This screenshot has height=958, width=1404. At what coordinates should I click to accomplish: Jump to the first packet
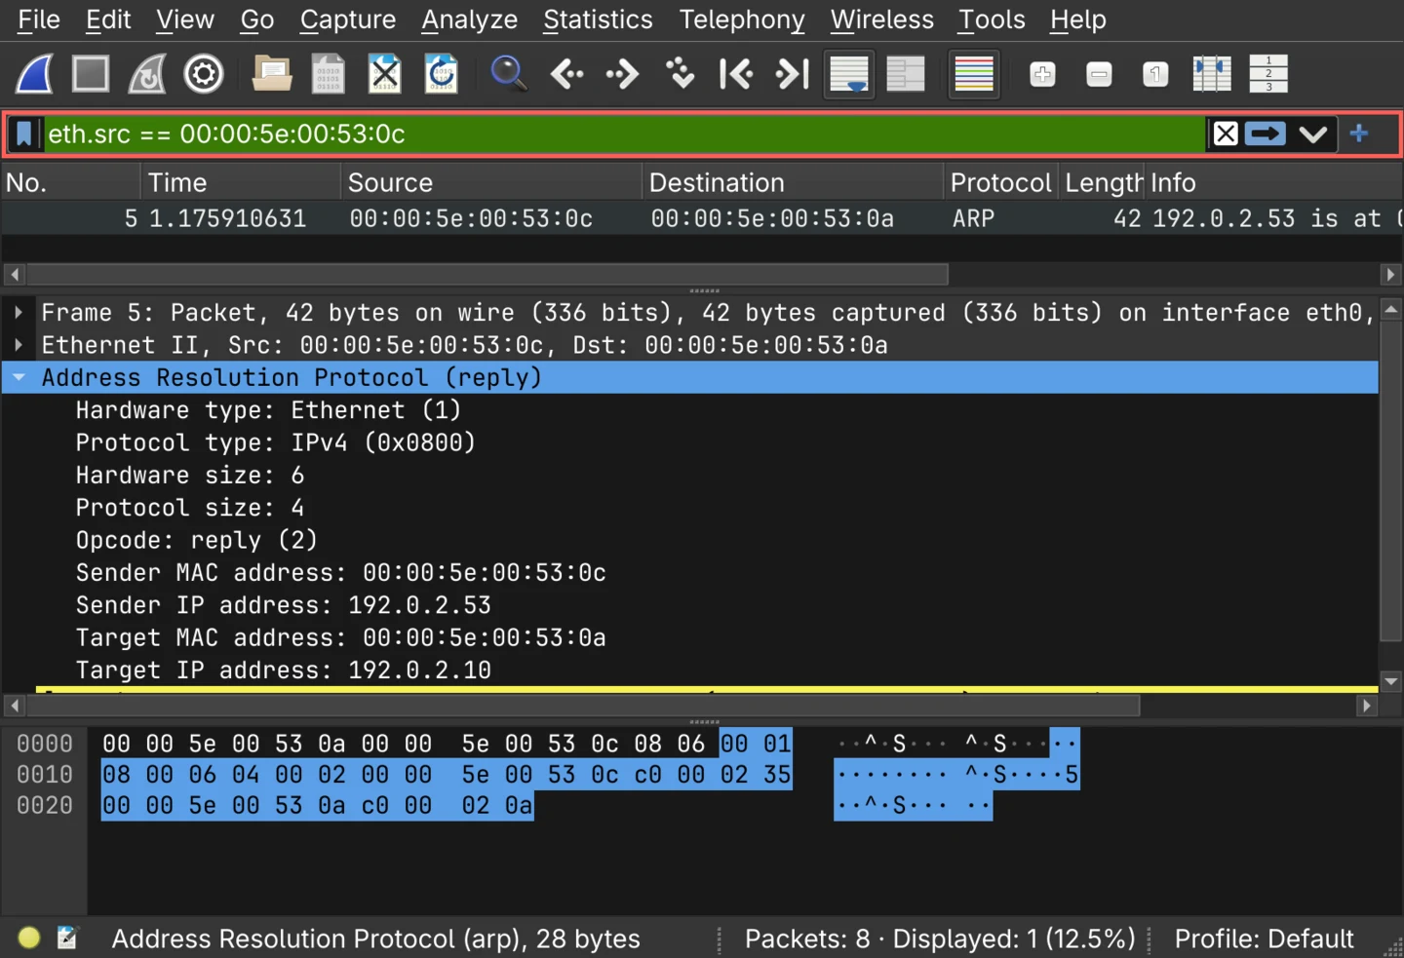[736, 74]
